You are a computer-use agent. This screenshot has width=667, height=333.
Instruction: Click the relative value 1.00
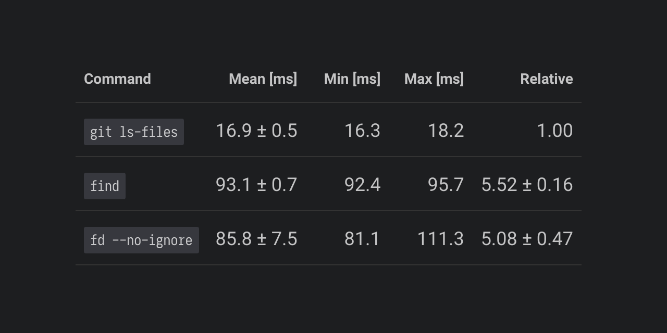click(554, 131)
